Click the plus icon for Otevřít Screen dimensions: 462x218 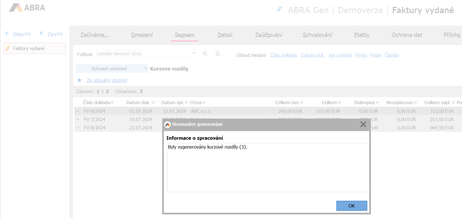[7, 33]
